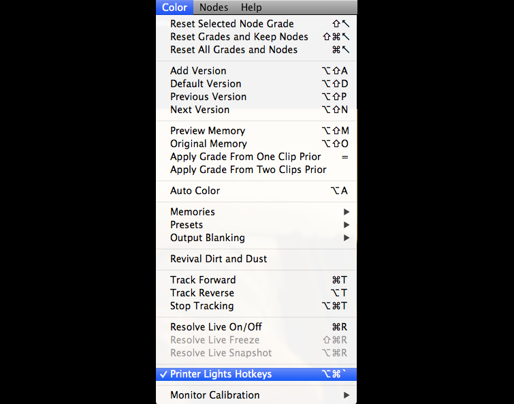Choose Stop Tracking
Viewport: 514px width, 404px height.
(x=202, y=306)
